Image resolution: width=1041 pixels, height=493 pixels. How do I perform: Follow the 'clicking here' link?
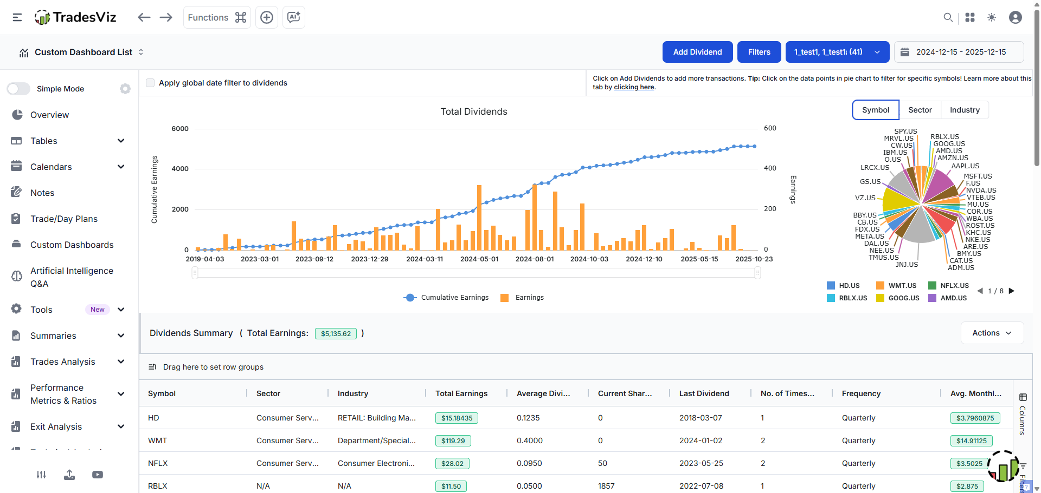point(634,87)
